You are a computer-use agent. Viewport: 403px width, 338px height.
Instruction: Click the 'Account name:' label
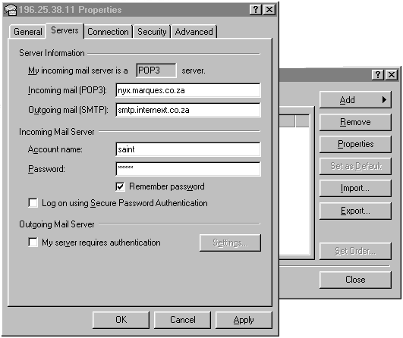(55, 149)
